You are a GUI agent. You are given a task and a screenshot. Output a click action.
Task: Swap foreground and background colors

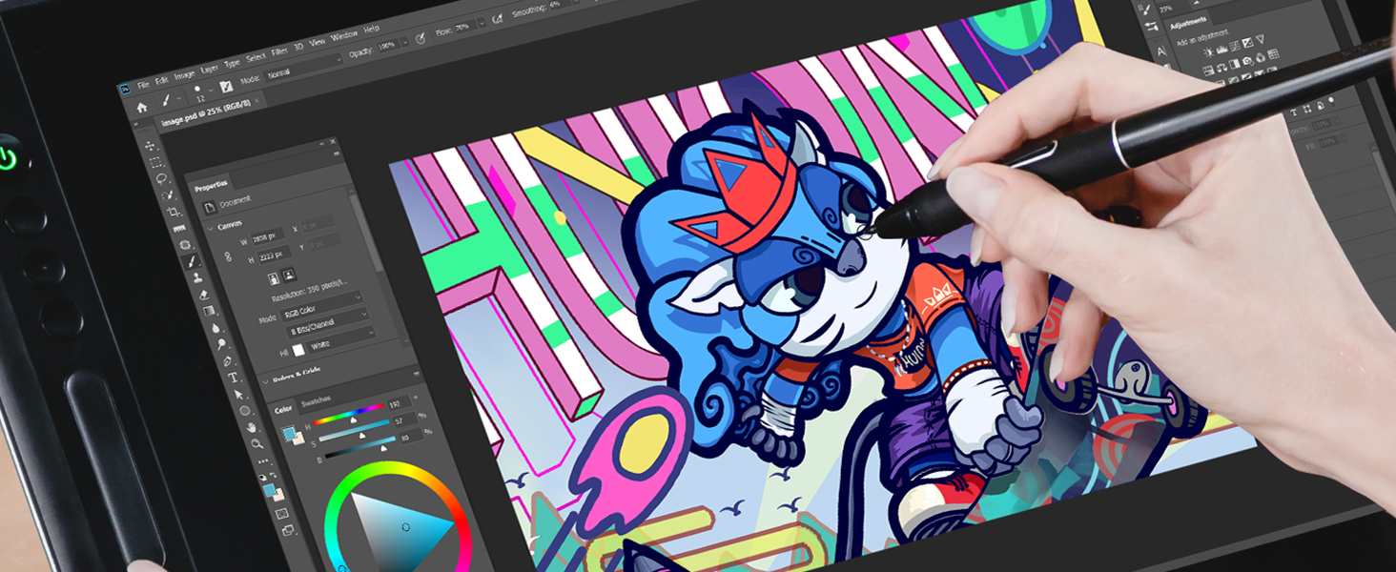click(x=273, y=475)
